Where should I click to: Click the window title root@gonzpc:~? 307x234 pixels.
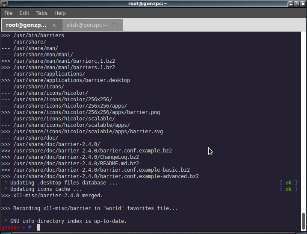tap(148, 3)
